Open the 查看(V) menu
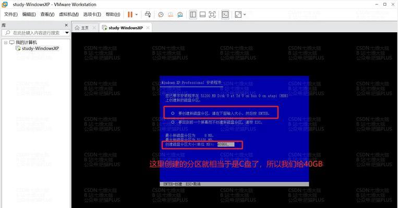Screen dimensions: 398x208 pos(47,15)
